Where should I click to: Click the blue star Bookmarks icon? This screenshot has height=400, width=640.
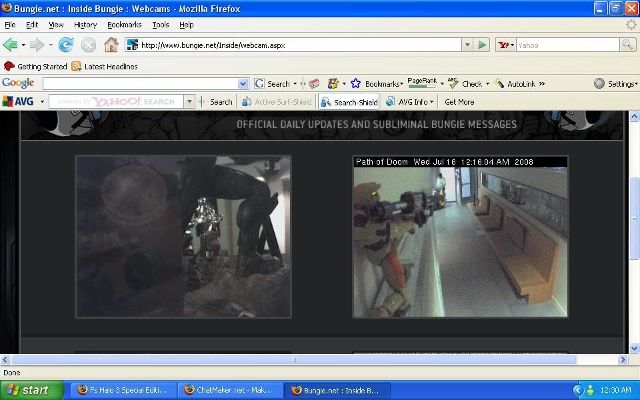click(355, 84)
